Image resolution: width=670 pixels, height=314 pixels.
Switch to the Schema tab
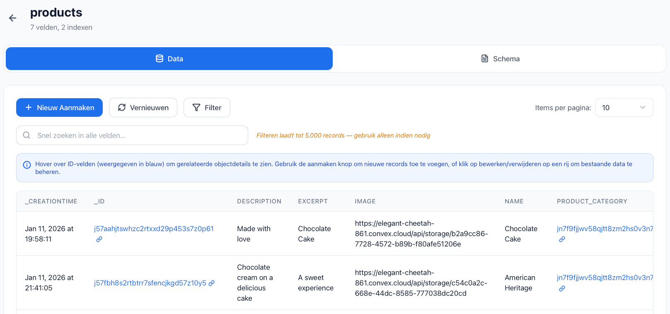coord(500,59)
